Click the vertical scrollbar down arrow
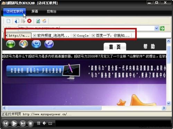This screenshot has width=173, height=129. (x=169, y=103)
